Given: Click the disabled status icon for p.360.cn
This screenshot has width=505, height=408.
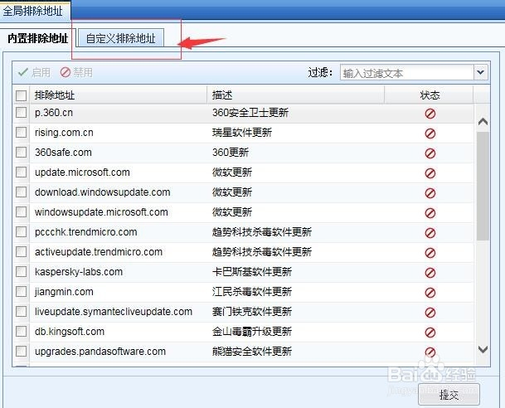Looking at the screenshot, I should click(x=430, y=114).
